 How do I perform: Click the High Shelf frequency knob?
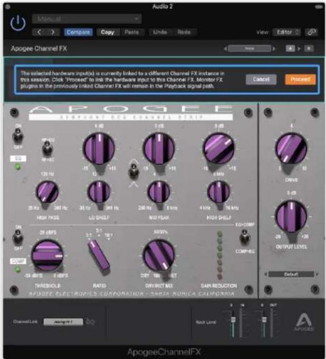(x=219, y=192)
